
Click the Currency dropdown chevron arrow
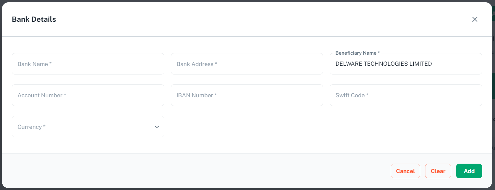157,127
